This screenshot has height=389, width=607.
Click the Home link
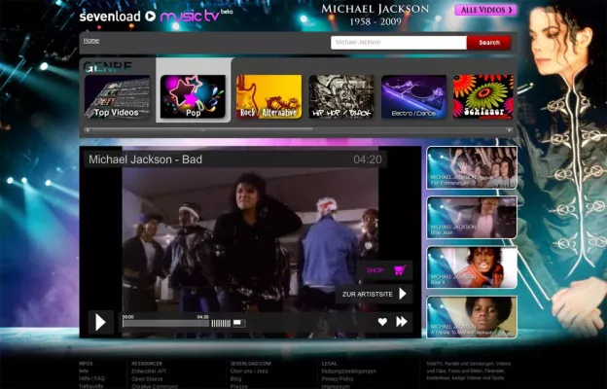pos(91,41)
